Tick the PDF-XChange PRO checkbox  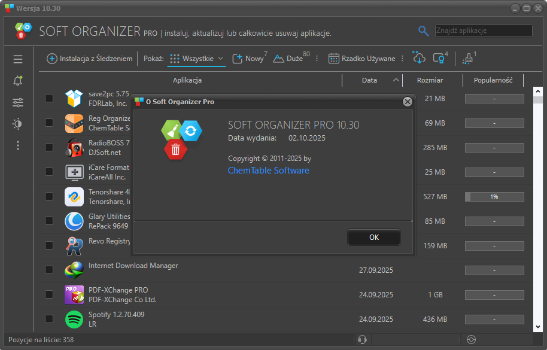point(49,294)
